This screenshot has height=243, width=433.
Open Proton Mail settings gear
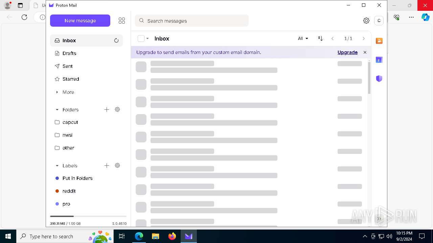pyautogui.click(x=366, y=21)
